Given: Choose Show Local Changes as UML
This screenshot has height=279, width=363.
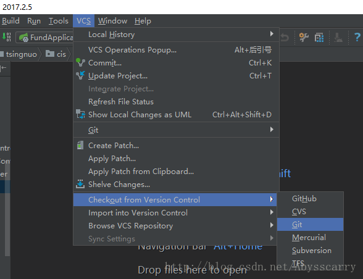Looking at the screenshot, I should 176,115.
